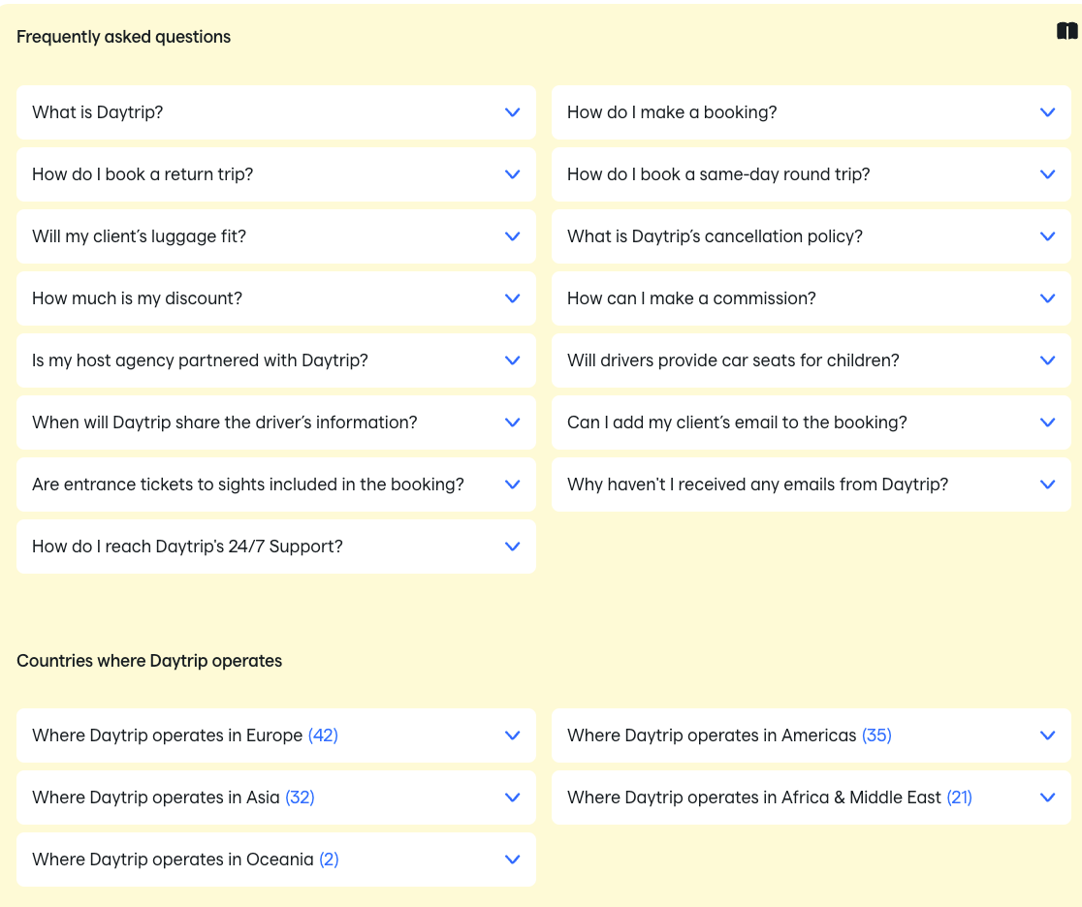Screen dimensions: 1082x907
Task: Expand the Asia (32) countries list
Action: coord(276,798)
